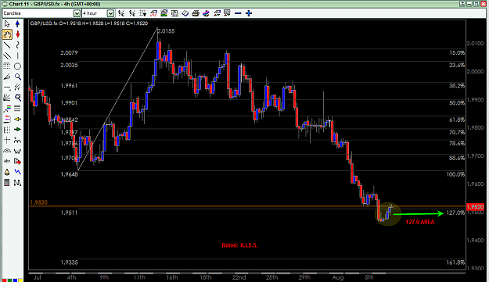Viewport: 489px width, 282px height.
Task: Click the red indicator lines toolbar icon
Action: (x=153, y=13)
